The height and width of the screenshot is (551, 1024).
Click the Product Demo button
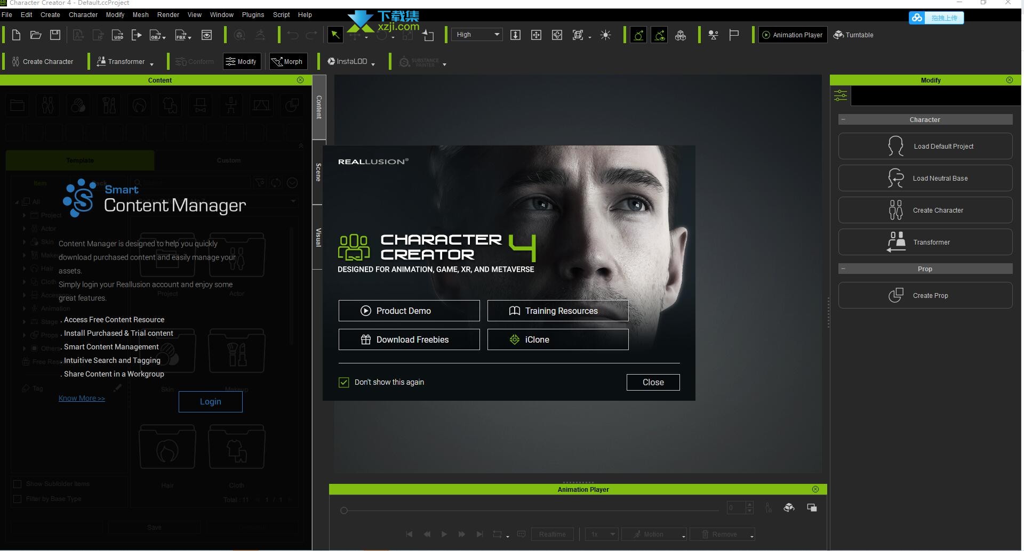pyautogui.click(x=409, y=311)
